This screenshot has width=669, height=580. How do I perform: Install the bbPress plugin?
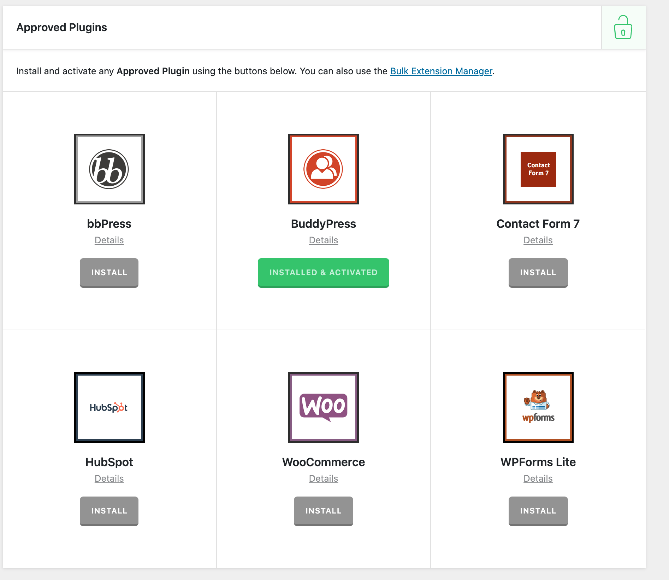coord(109,272)
